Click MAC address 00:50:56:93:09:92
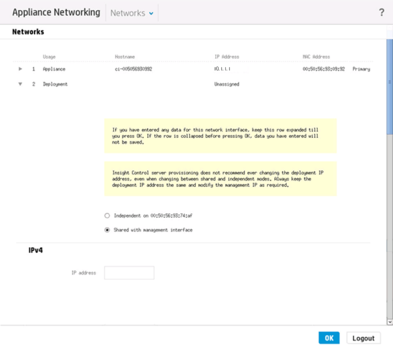The image size is (393, 347). tap(323, 69)
